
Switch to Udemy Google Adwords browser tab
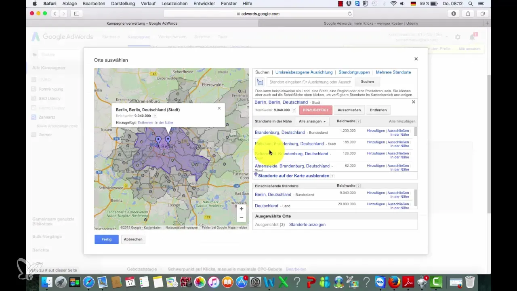[371, 23]
